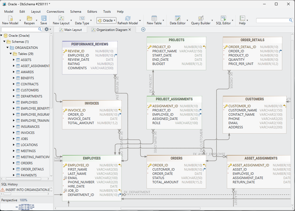Open the Help menu

coord(120,11)
